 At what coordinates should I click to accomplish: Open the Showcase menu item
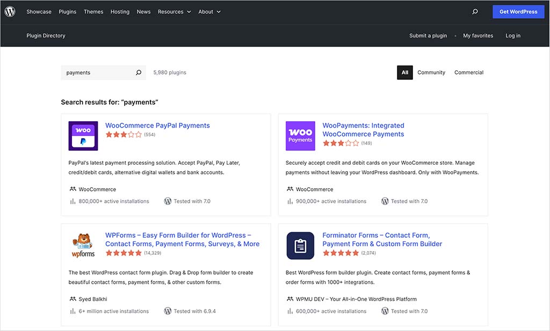[x=39, y=12]
